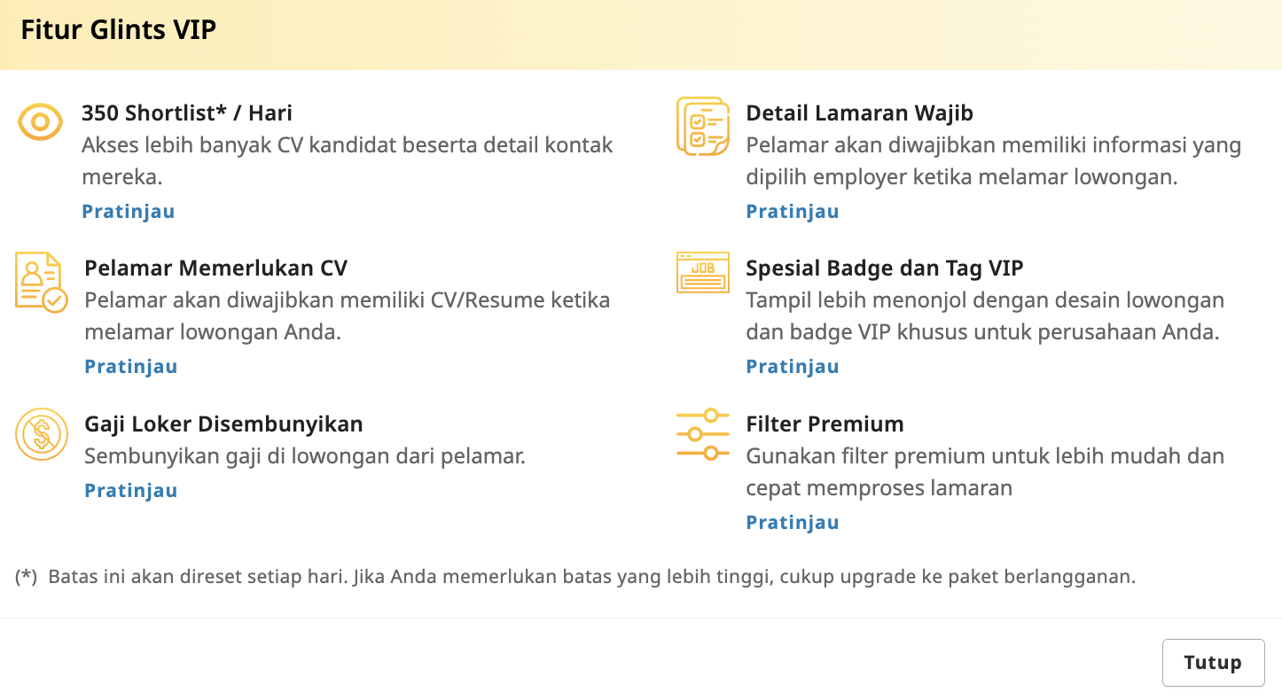Open Pratinjau under 350 Shortlist / Hari
This screenshot has width=1282, height=700.
128,211
